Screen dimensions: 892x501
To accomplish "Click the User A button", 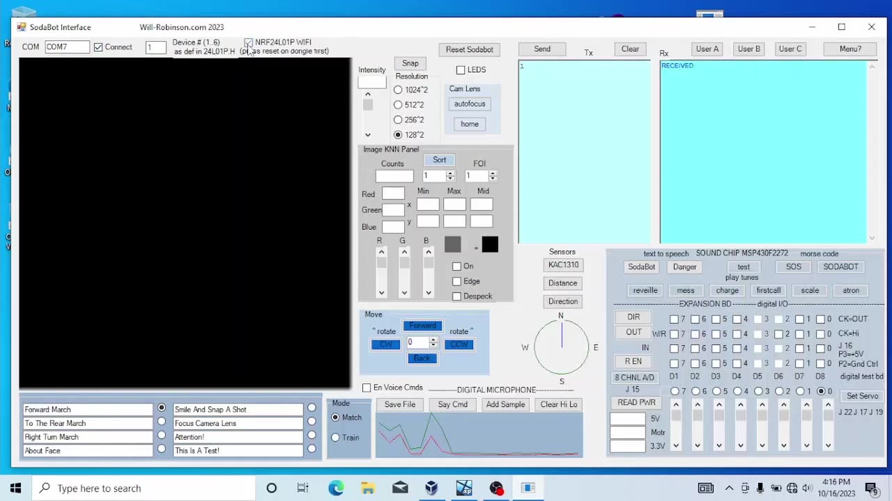I will tap(707, 49).
